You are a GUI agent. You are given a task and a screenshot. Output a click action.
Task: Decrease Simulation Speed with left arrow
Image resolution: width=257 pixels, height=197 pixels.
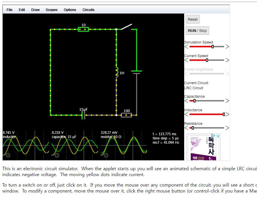(186, 47)
